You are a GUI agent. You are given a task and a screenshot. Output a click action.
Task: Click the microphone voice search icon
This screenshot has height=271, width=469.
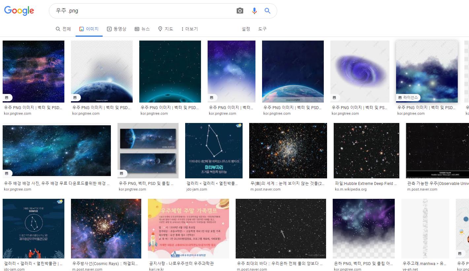[x=254, y=11]
